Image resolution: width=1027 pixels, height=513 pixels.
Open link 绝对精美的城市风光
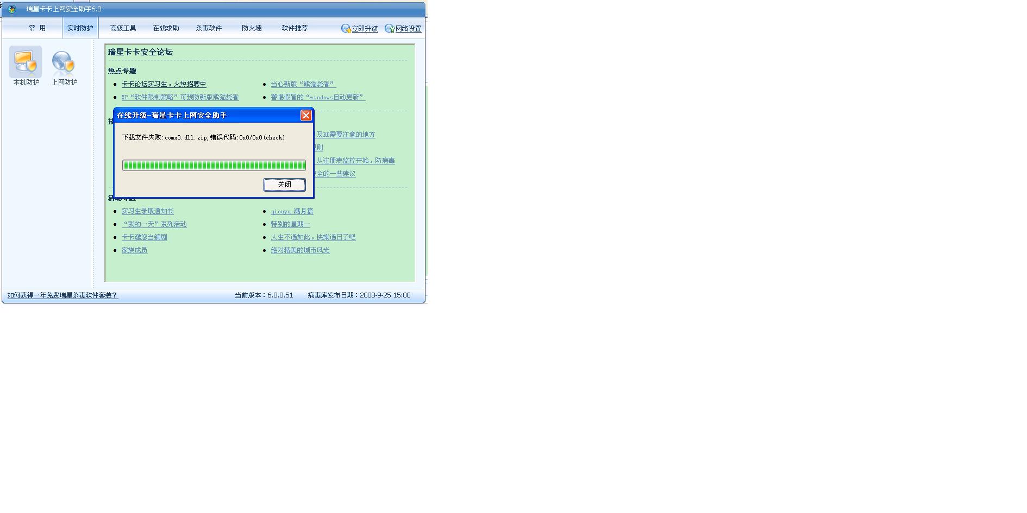pyautogui.click(x=300, y=250)
